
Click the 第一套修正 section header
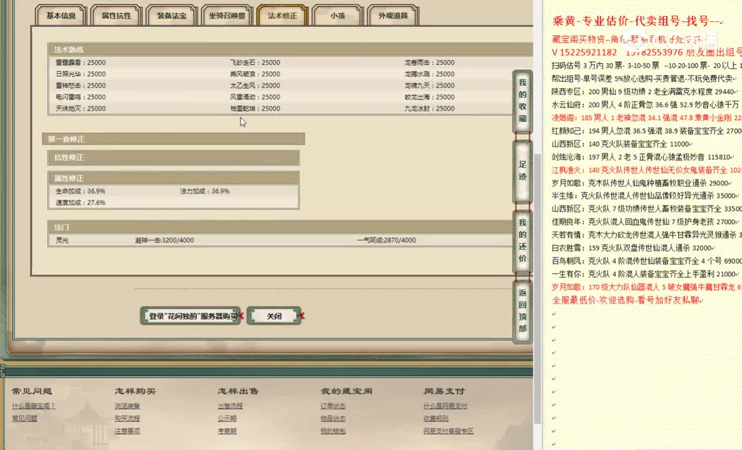pos(174,139)
